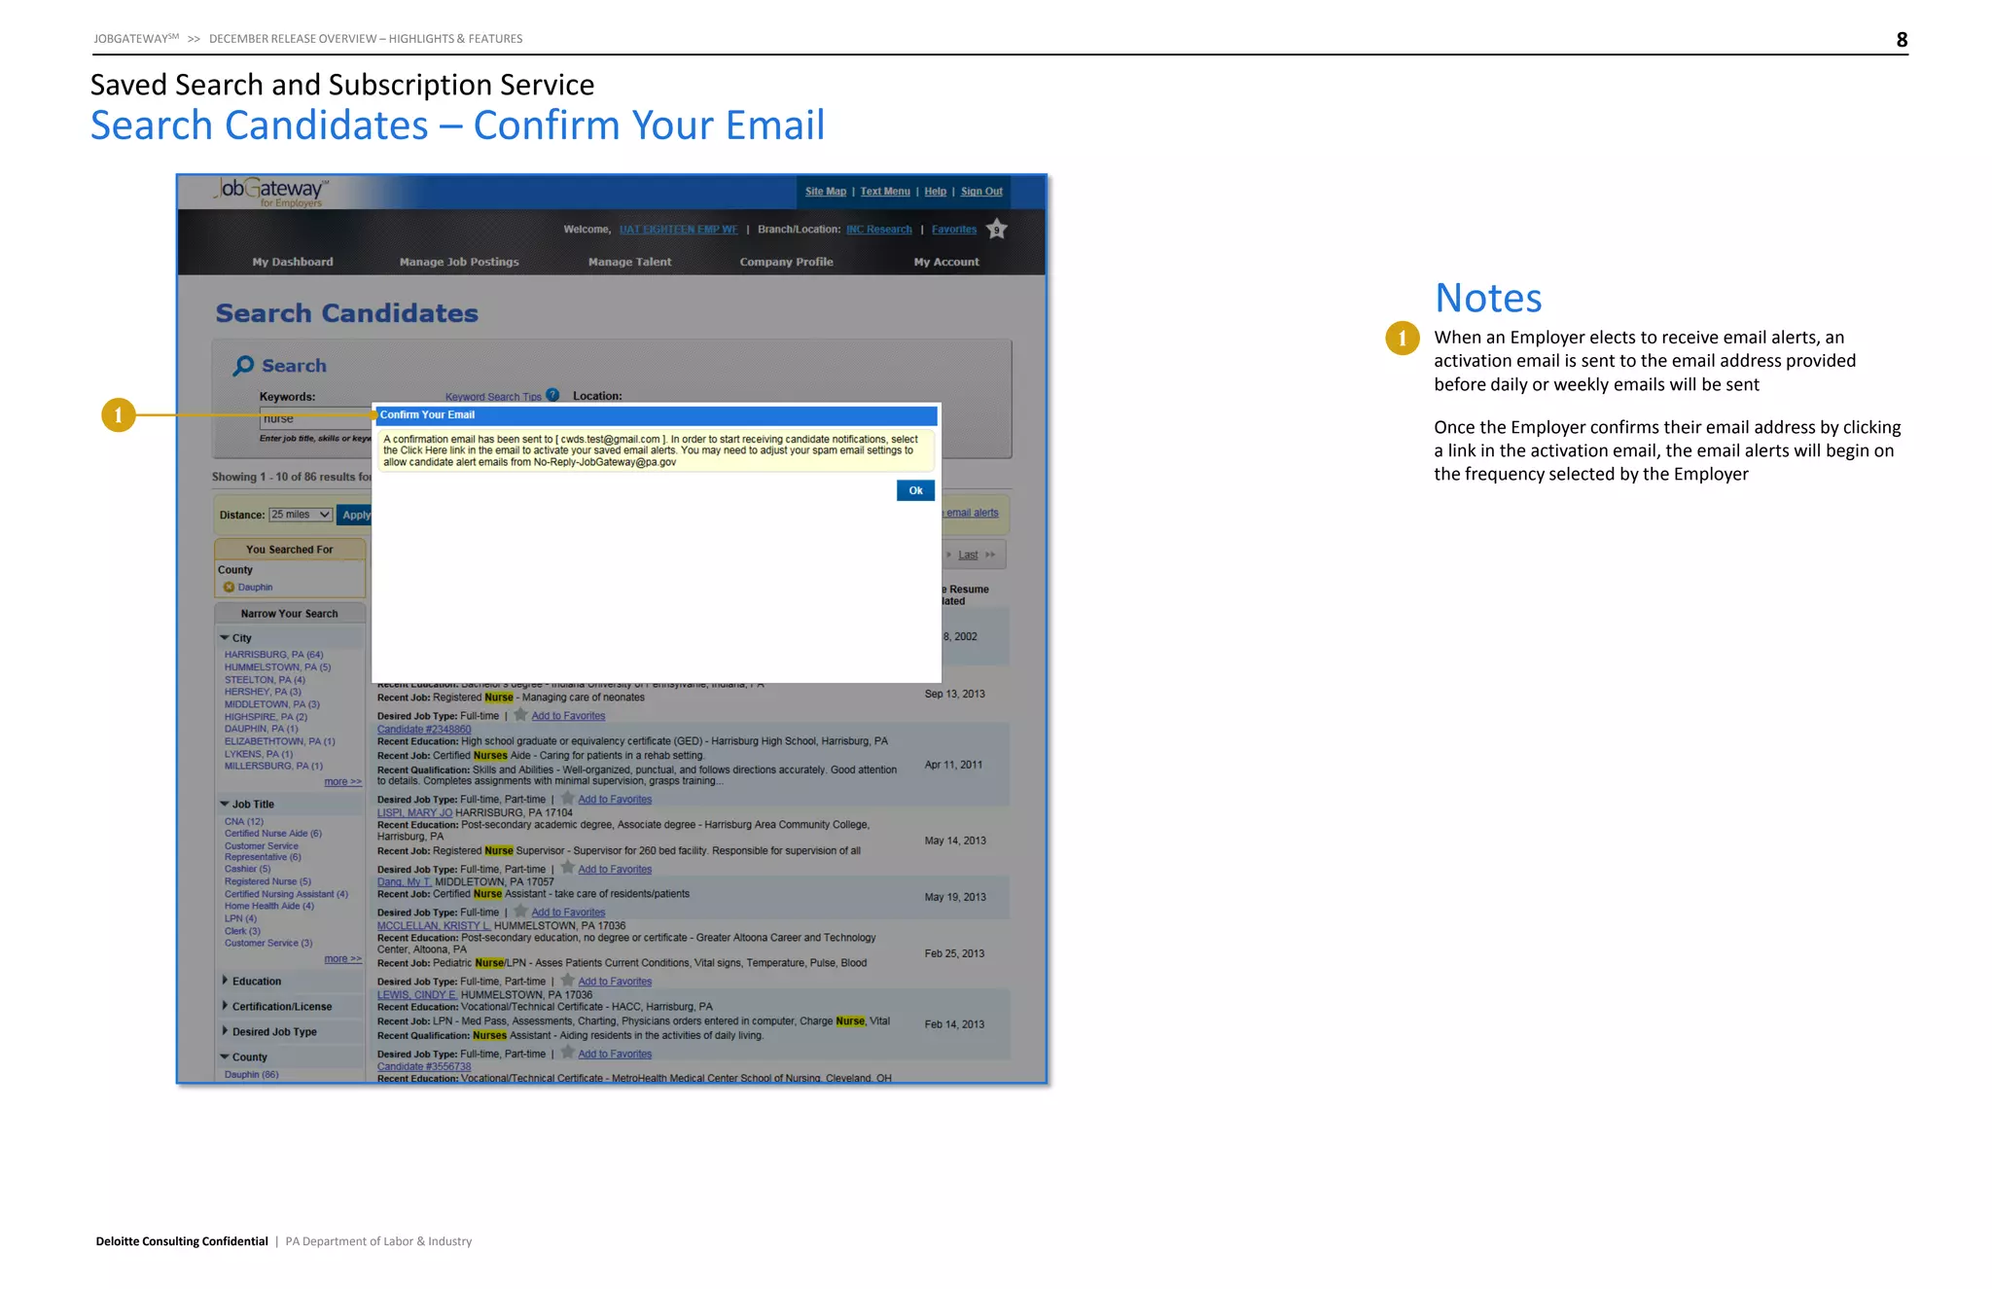Open Candidate #3556738 profile

pos(424,1067)
